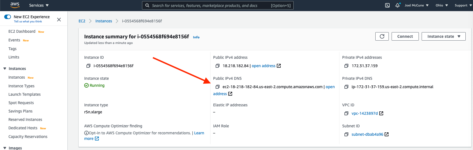Click the Compute Optimizer info icon
This screenshot has width=473, height=150.
pos(86,133)
